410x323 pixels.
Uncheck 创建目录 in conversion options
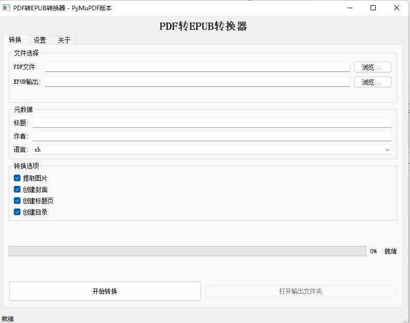click(x=17, y=212)
